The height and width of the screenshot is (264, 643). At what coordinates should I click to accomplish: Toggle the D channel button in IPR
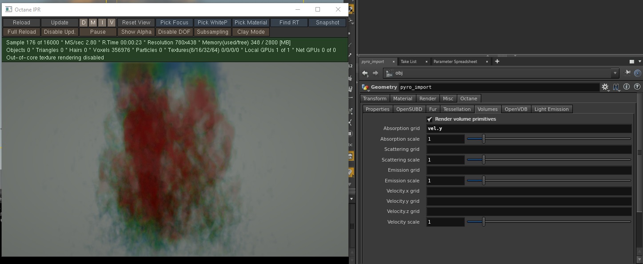pos(84,23)
